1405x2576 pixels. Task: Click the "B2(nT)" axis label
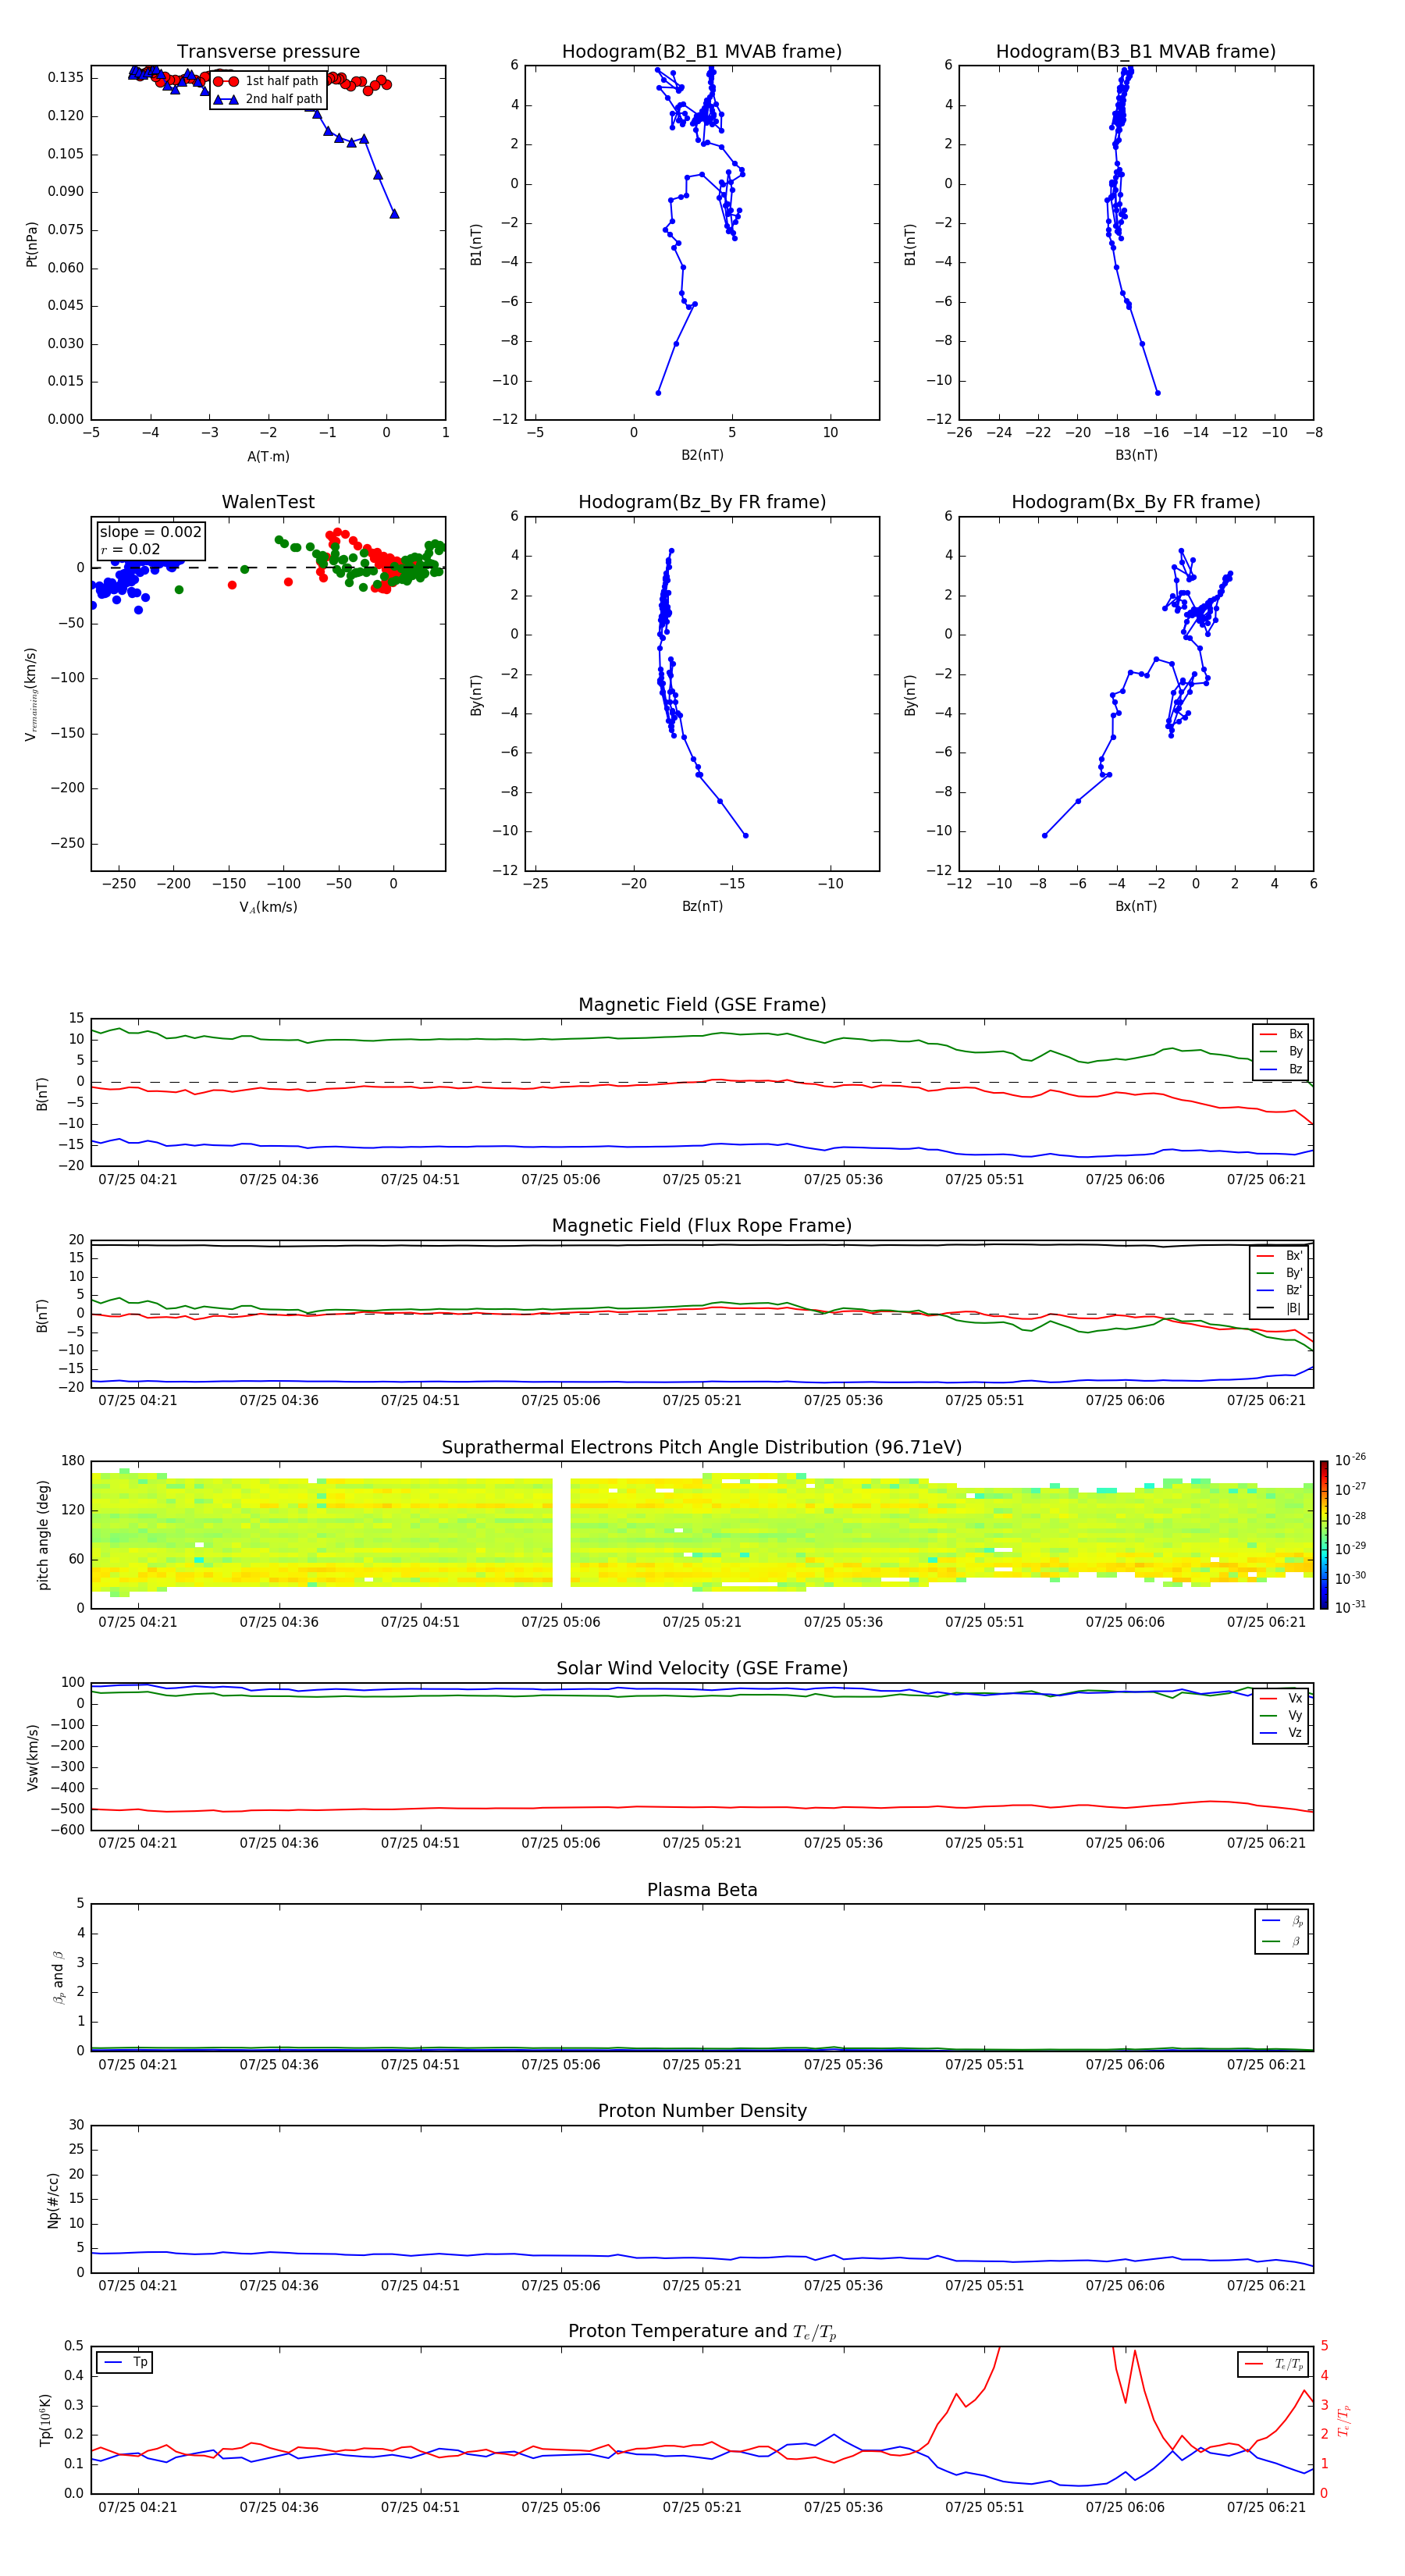[702, 455]
